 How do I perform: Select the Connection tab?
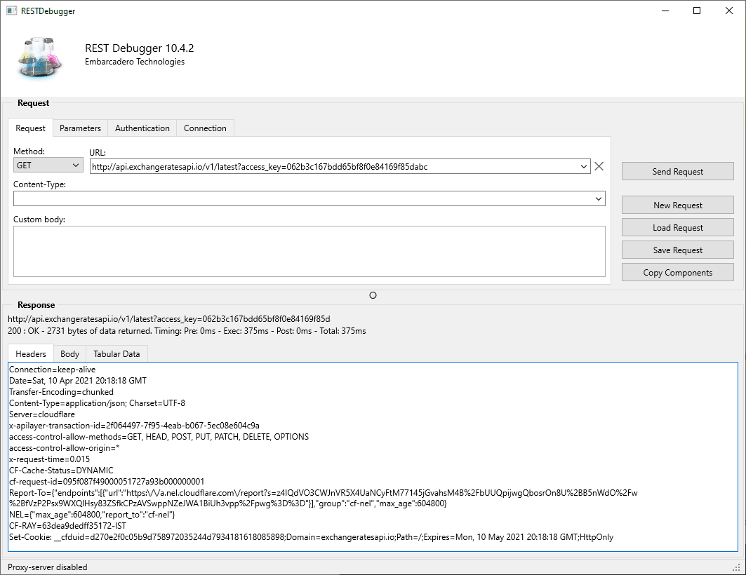[x=205, y=128]
